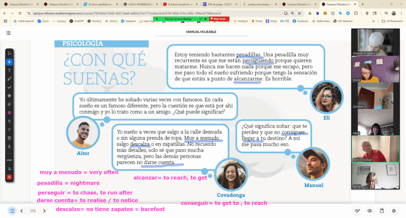Image resolution: width=406 pixels, height=218 pixels.
Task: Open HubSpot bookmark
Action: point(240,21)
